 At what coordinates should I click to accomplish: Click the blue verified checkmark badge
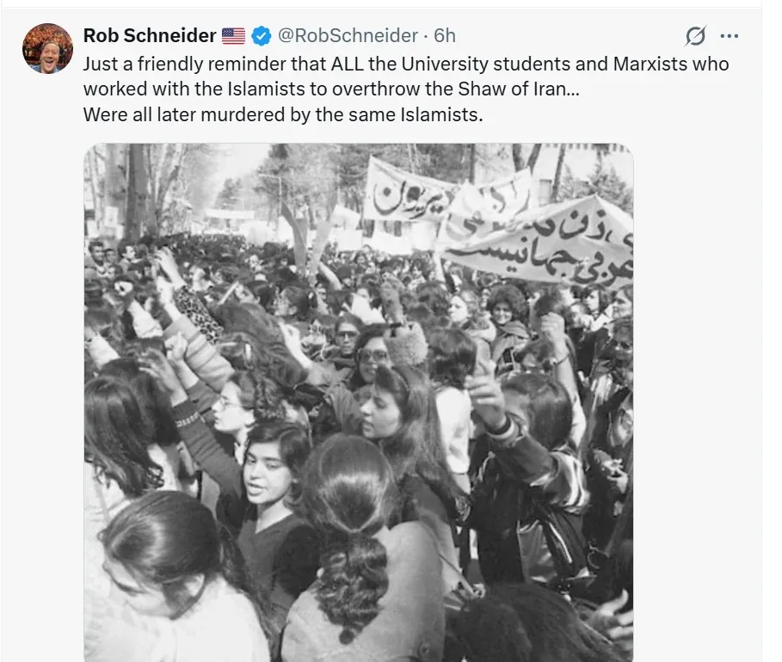coord(262,36)
